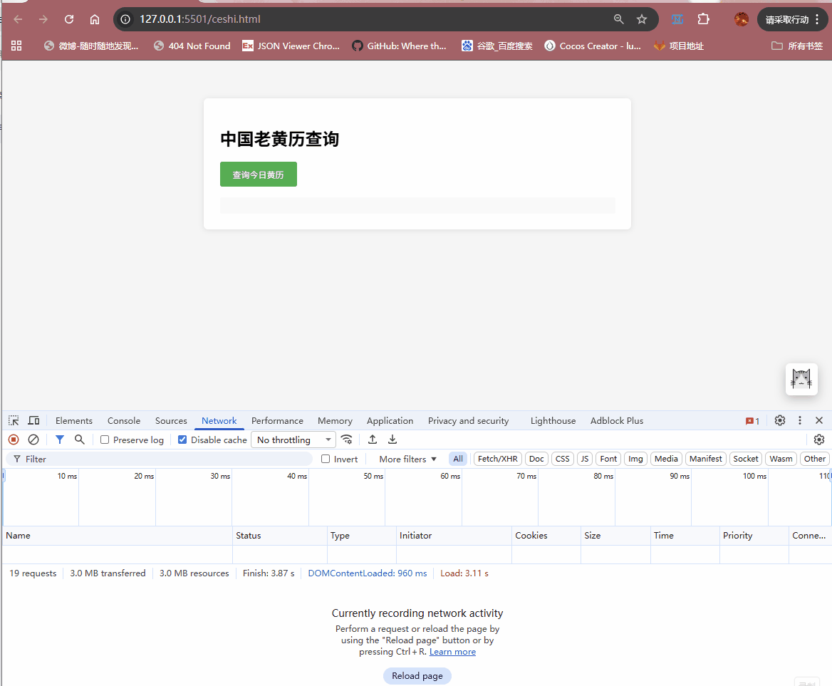Enable Preserve log
This screenshot has height=686, width=832.
[x=103, y=440]
